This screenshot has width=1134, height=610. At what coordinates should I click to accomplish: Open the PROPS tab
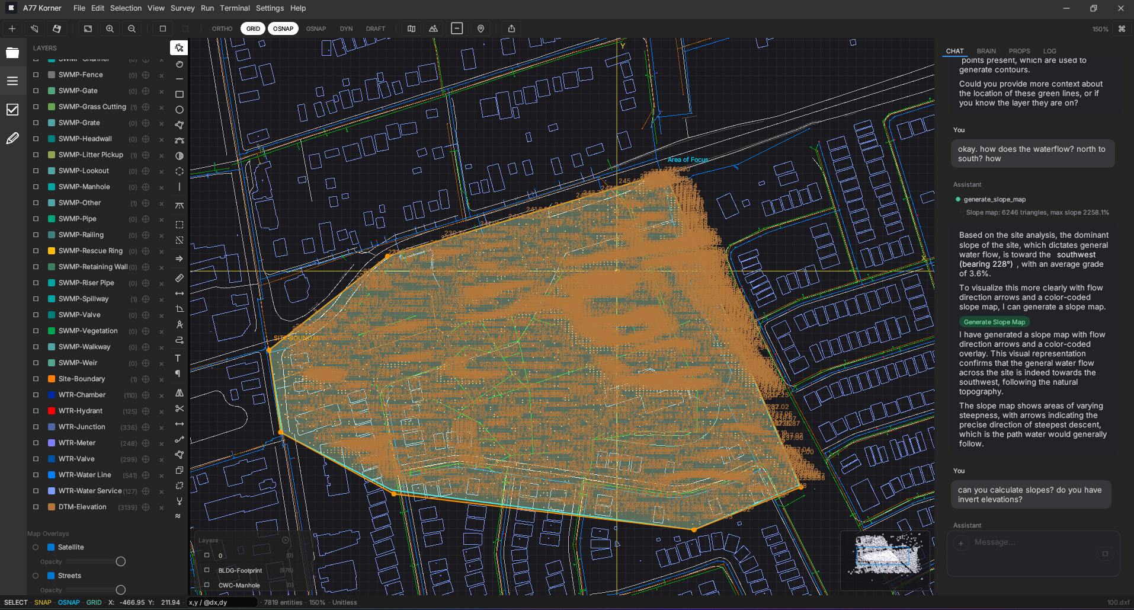[x=1019, y=51]
